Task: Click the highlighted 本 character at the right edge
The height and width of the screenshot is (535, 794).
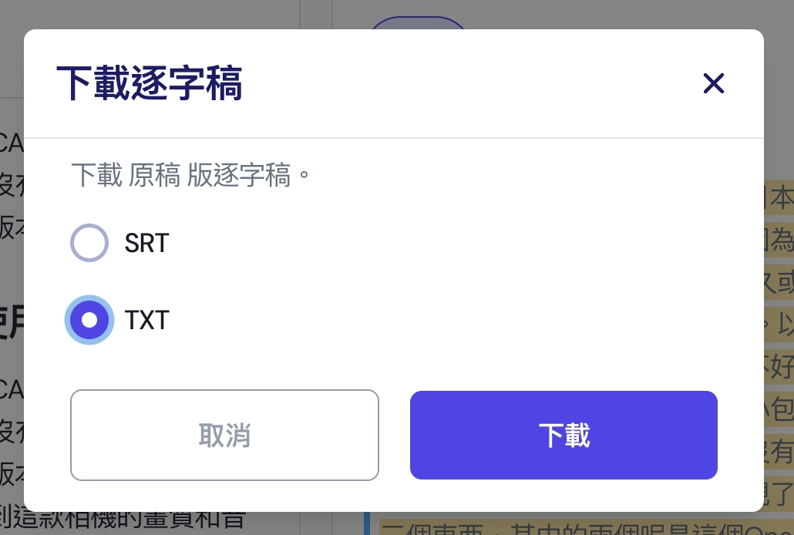Action: click(x=782, y=197)
